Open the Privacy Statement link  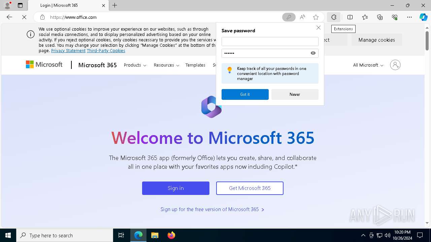68,51
